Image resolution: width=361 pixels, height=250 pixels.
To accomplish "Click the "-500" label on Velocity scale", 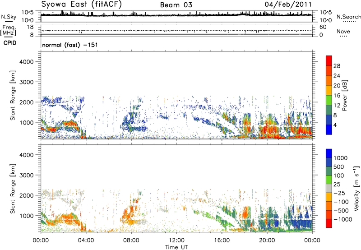I will [341, 211].
